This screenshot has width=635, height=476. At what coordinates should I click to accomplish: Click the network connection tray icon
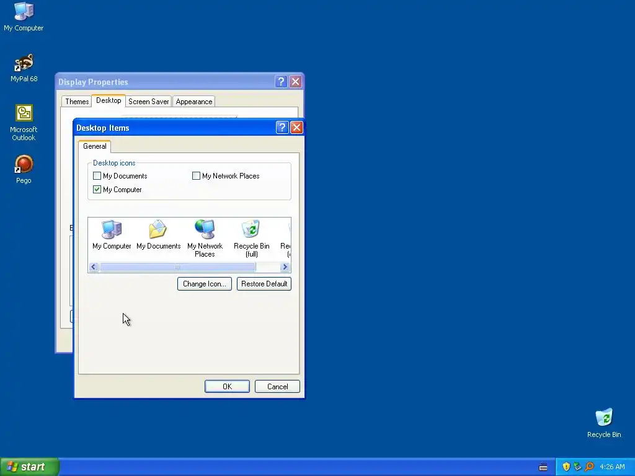coord(577,467)
